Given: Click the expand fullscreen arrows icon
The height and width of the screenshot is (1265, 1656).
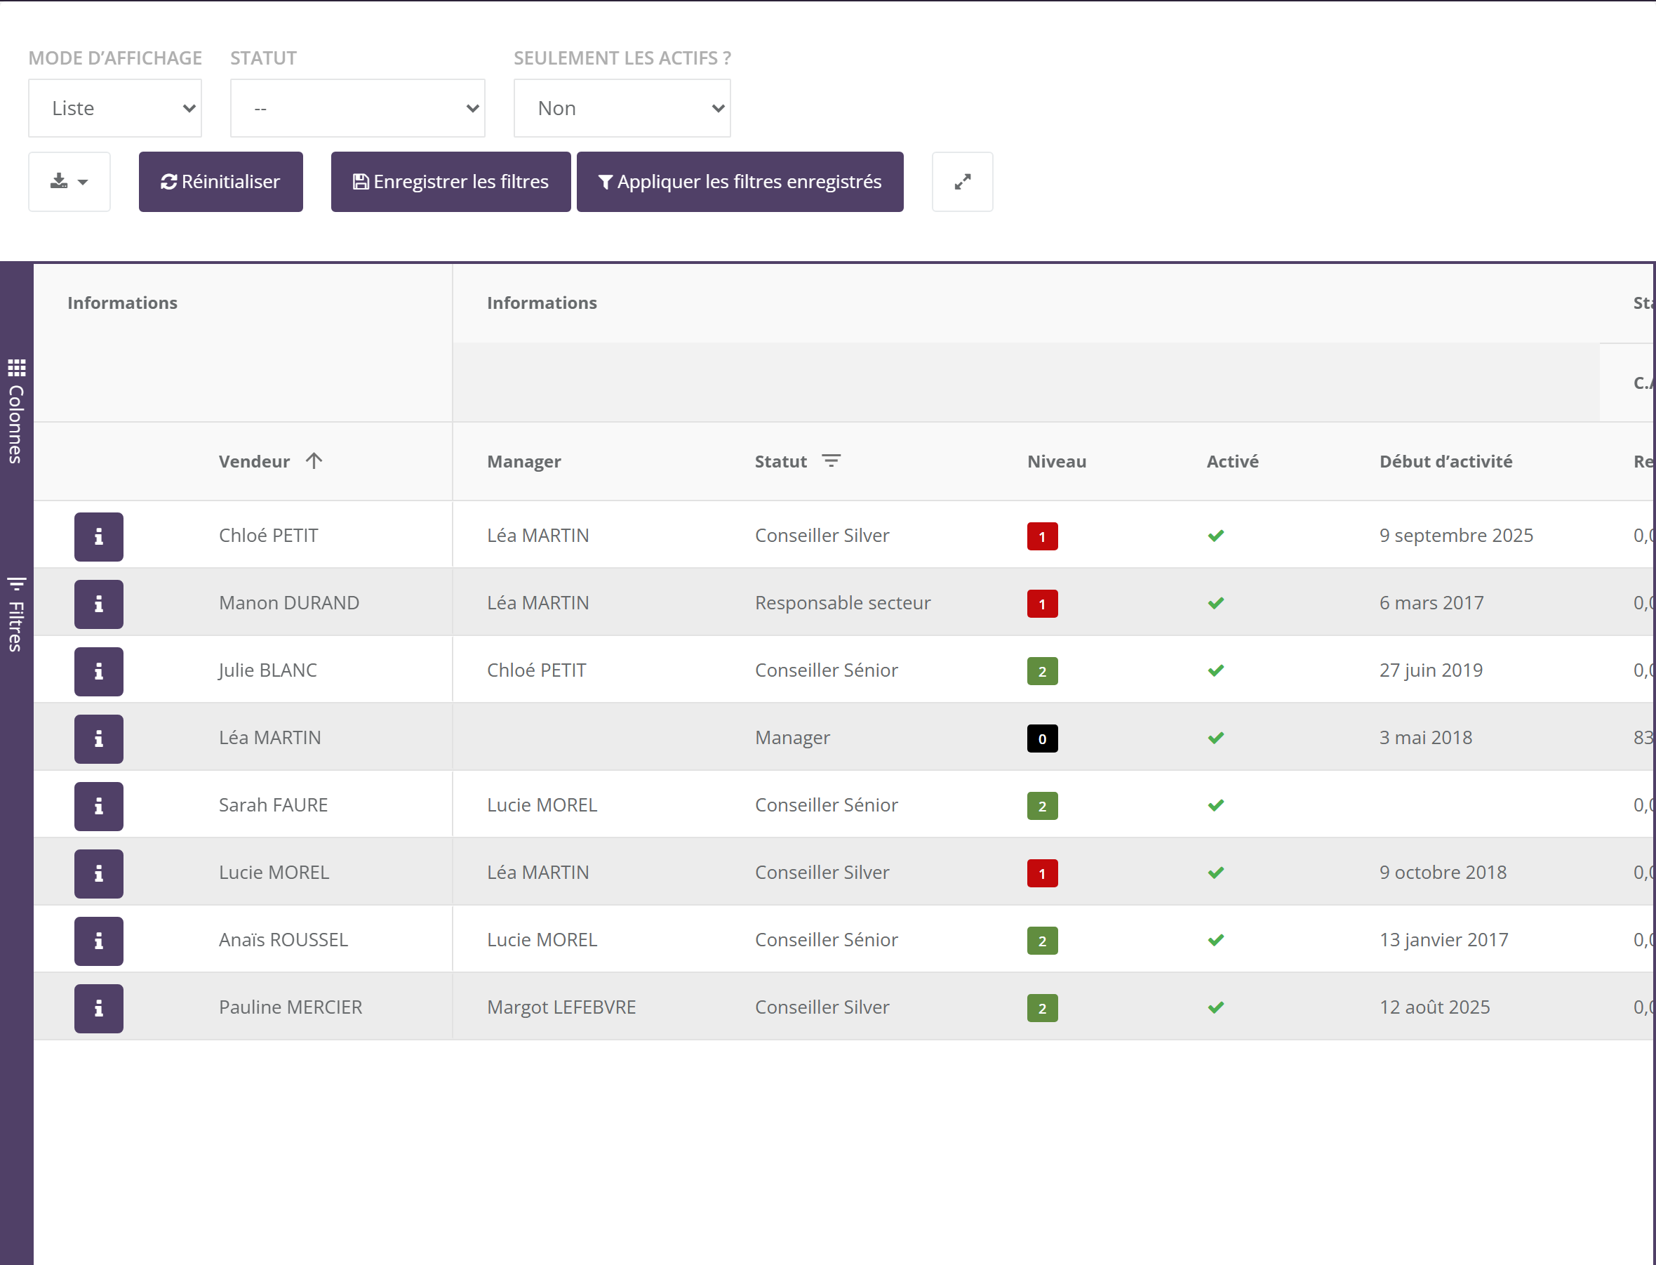Looking at the screenshot, I should pos(963,182).
